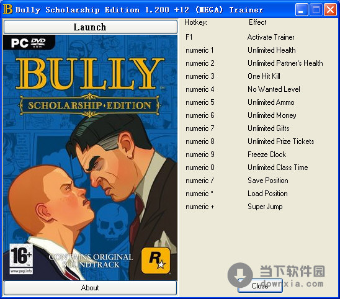The height and width of the screenshot is (299, 340).
Task: Click the PEGI 16+ rating badge
Action: (x=21, y=259)
